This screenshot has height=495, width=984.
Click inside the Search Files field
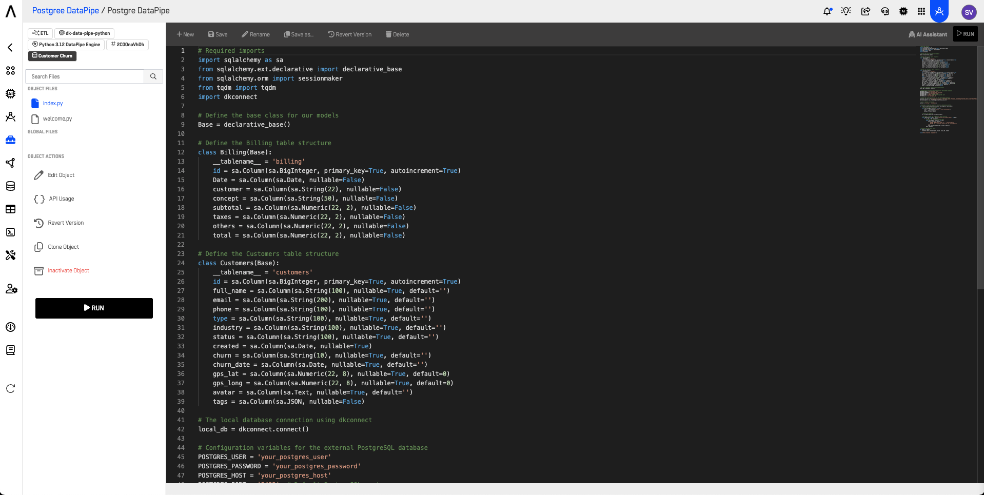click(x=85, y=76)
